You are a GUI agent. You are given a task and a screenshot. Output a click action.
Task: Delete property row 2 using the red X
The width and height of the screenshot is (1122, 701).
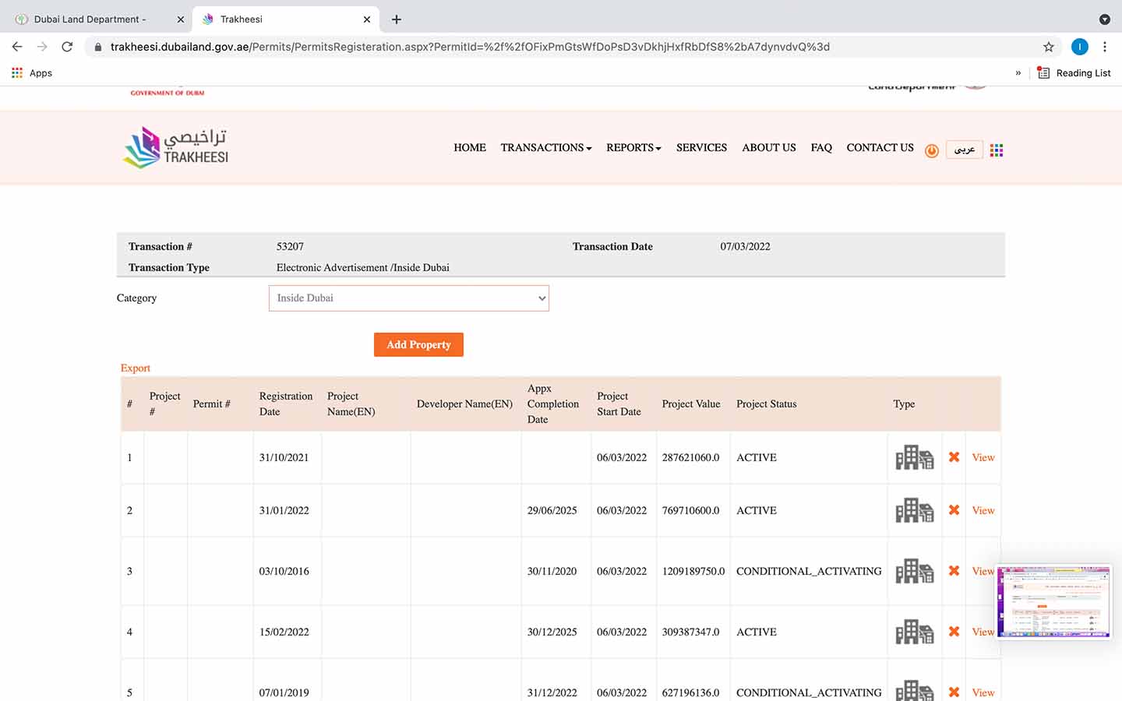[954, 510]
